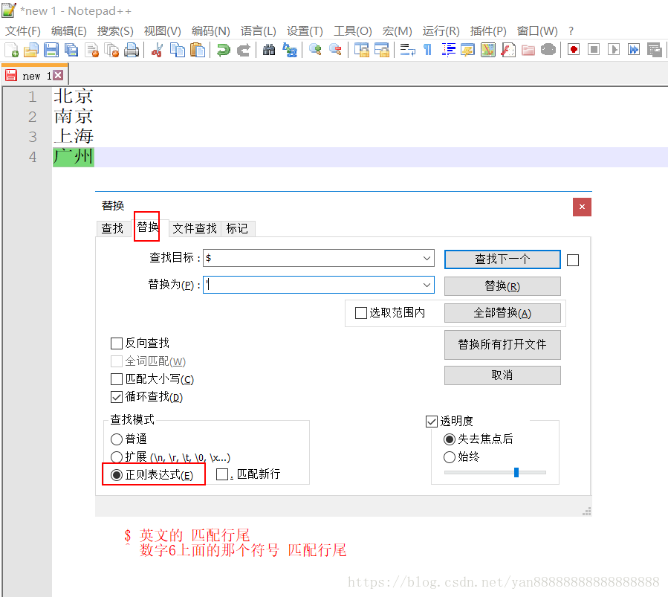Switch to the 文件查找 tab
The height and width of the screenshot is (597, 668).
(x=195, y=229)
